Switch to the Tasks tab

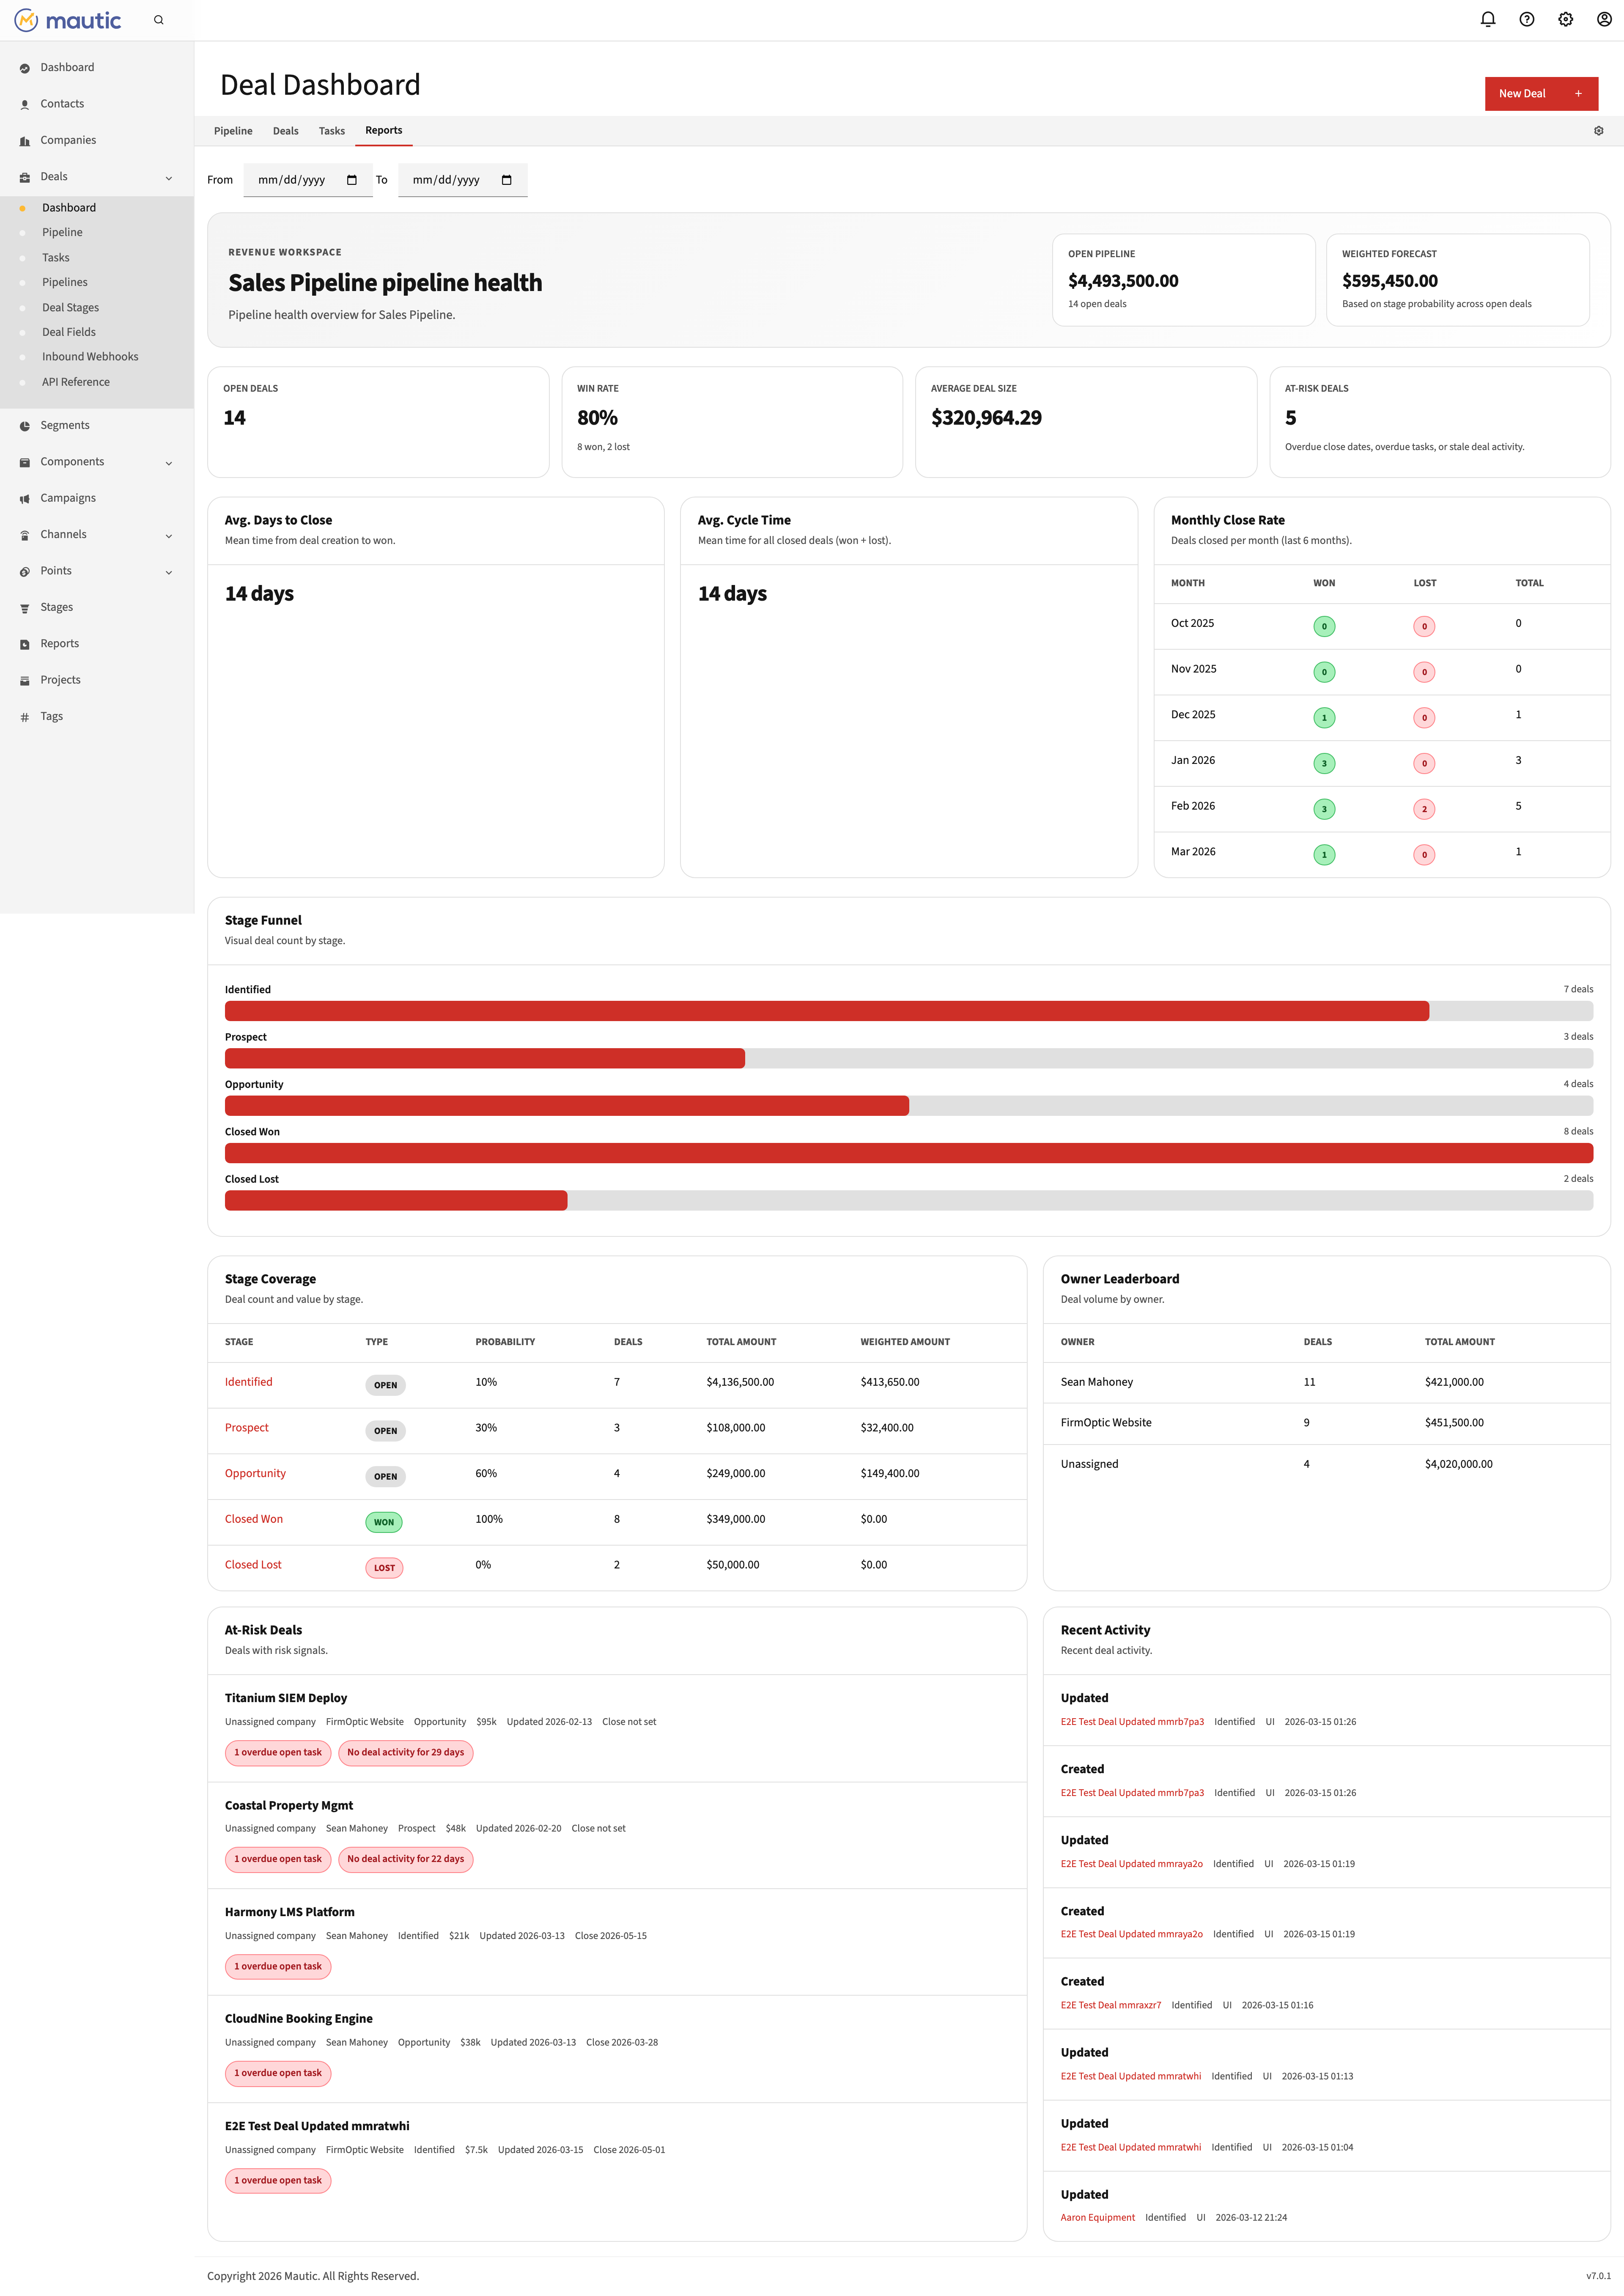point(331,130)
